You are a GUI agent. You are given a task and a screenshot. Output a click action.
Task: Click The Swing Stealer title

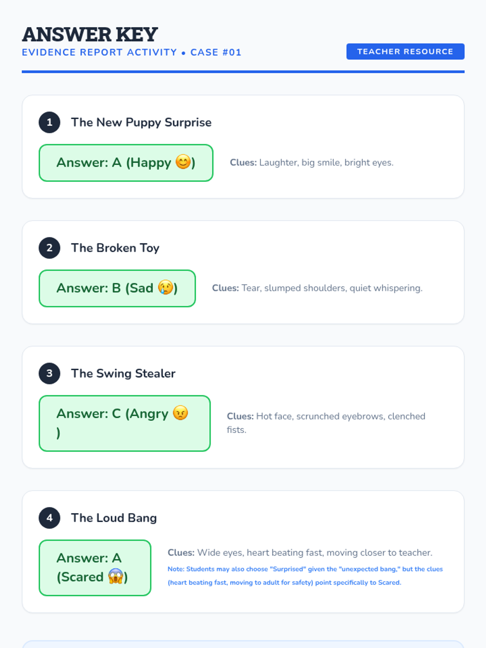point(124,373)
